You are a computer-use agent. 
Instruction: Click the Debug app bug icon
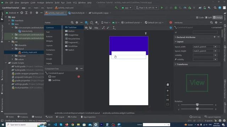tap(176, 8)
